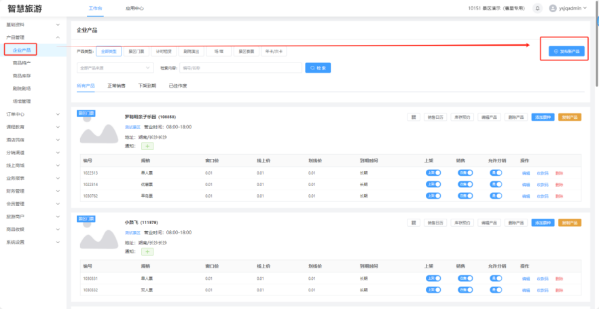Click the 检索内容 search input field
Viewport: 599px width, 309px height.
(240, 68)
